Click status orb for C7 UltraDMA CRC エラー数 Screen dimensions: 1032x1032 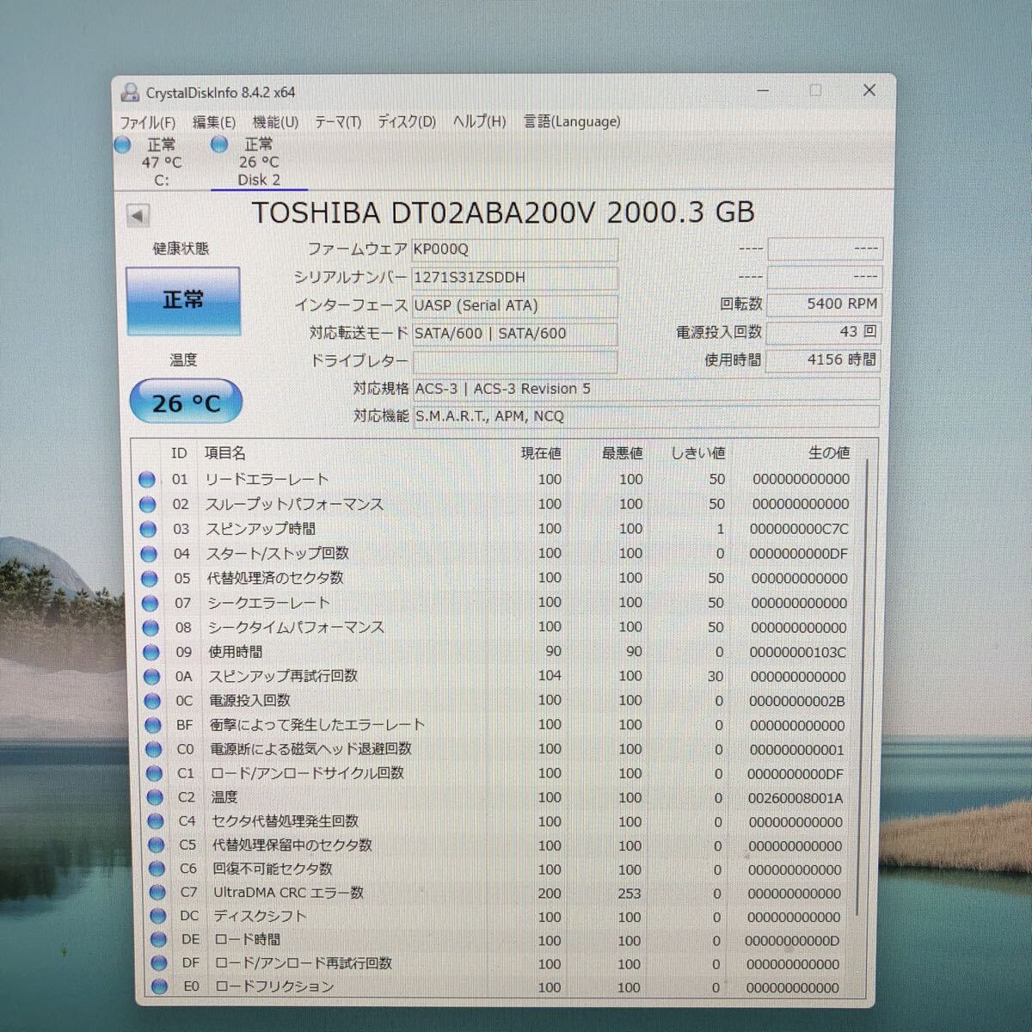point(157,894)
